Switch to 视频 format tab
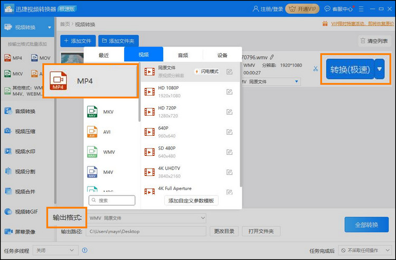 click(x=144, y=54)
